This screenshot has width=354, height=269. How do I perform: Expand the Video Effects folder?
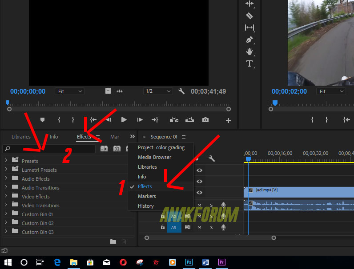click(x=6, y=196)
